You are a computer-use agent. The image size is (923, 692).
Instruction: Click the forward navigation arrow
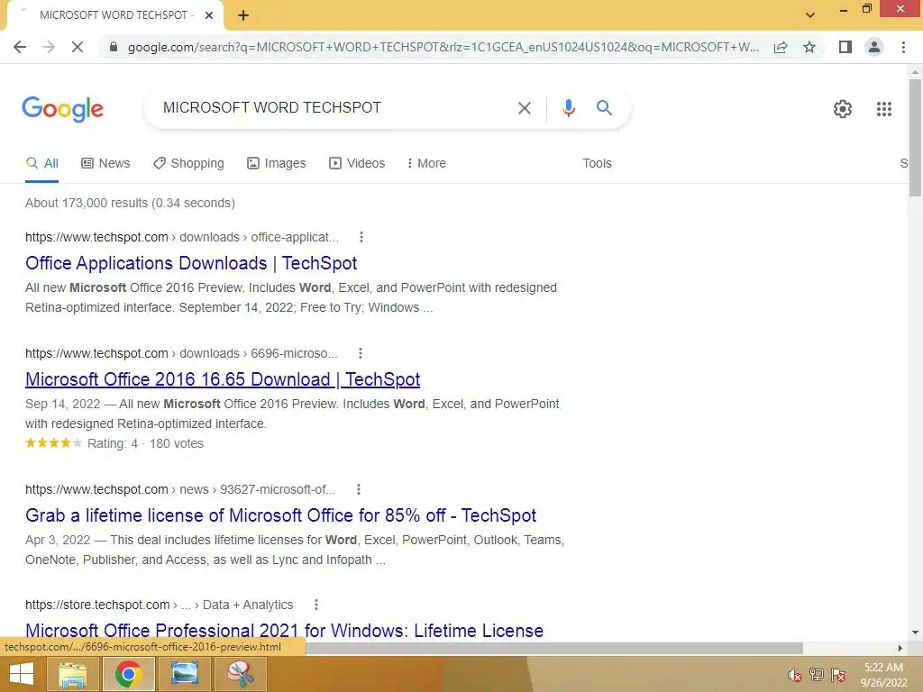point(49,47)
